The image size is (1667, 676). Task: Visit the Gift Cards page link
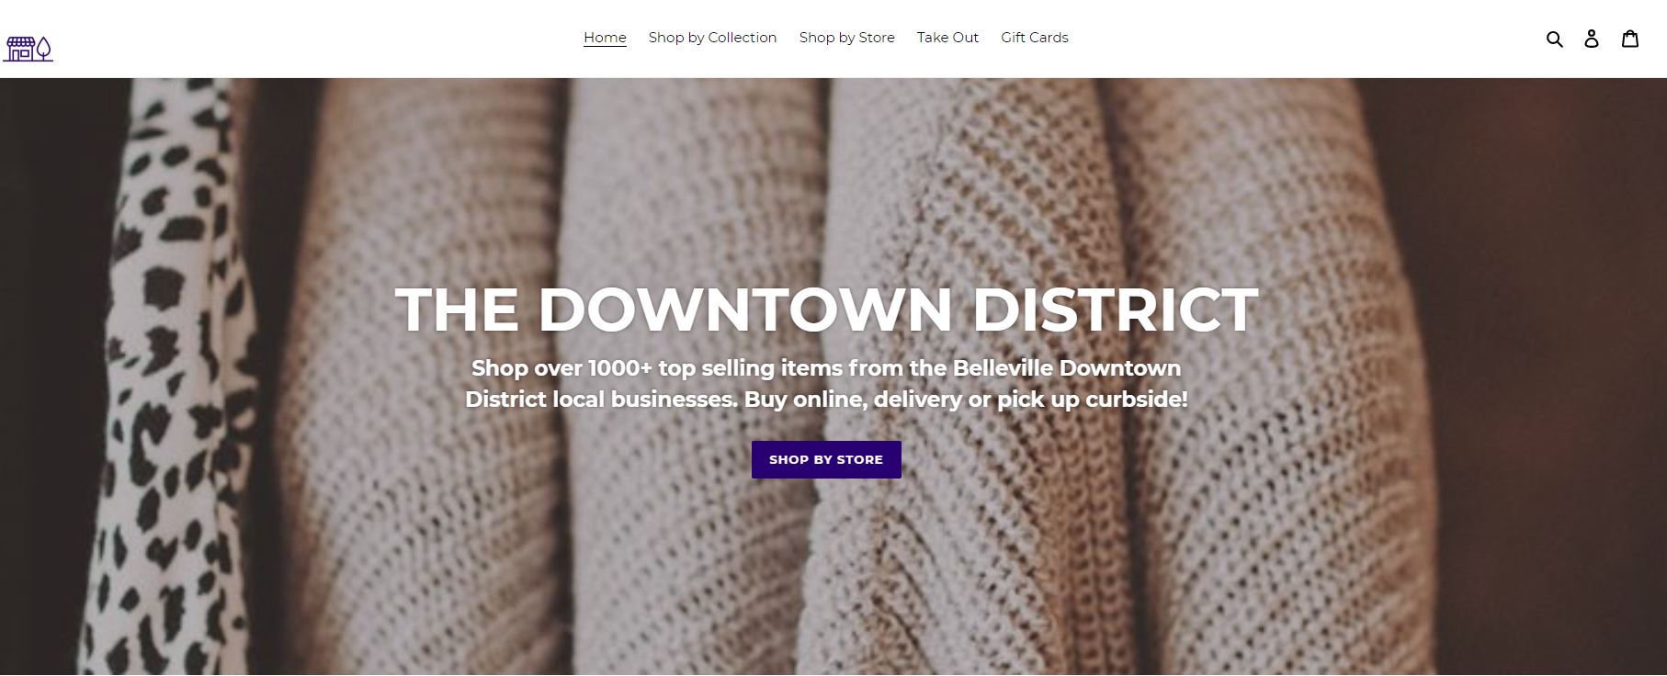point(1035,38)
